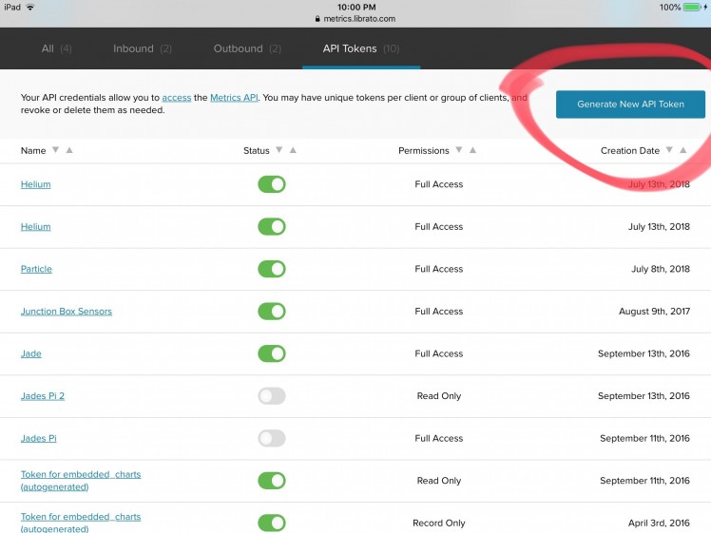
Task: Toggle status of Read Only embedded charts token
Action: click(272, 481)
